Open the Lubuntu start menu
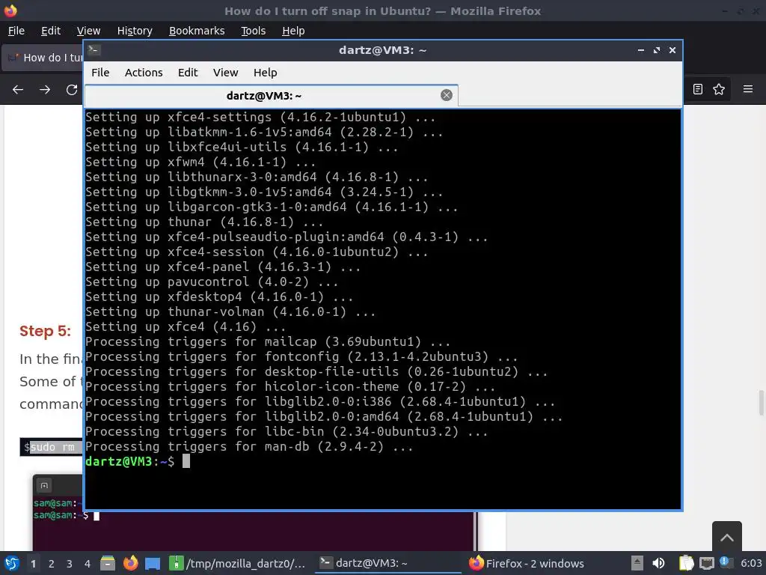 [x=12, y=563]
